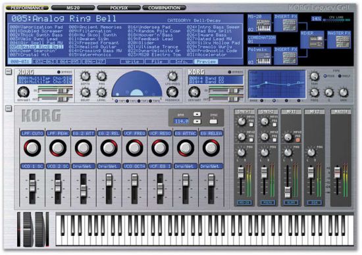Switch to the COMBINATION tab
362x255 pixels.
click(164, 8)
